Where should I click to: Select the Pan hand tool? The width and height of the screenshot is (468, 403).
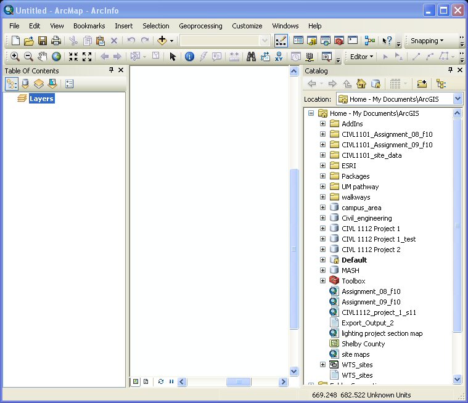[x=43, y=56]
